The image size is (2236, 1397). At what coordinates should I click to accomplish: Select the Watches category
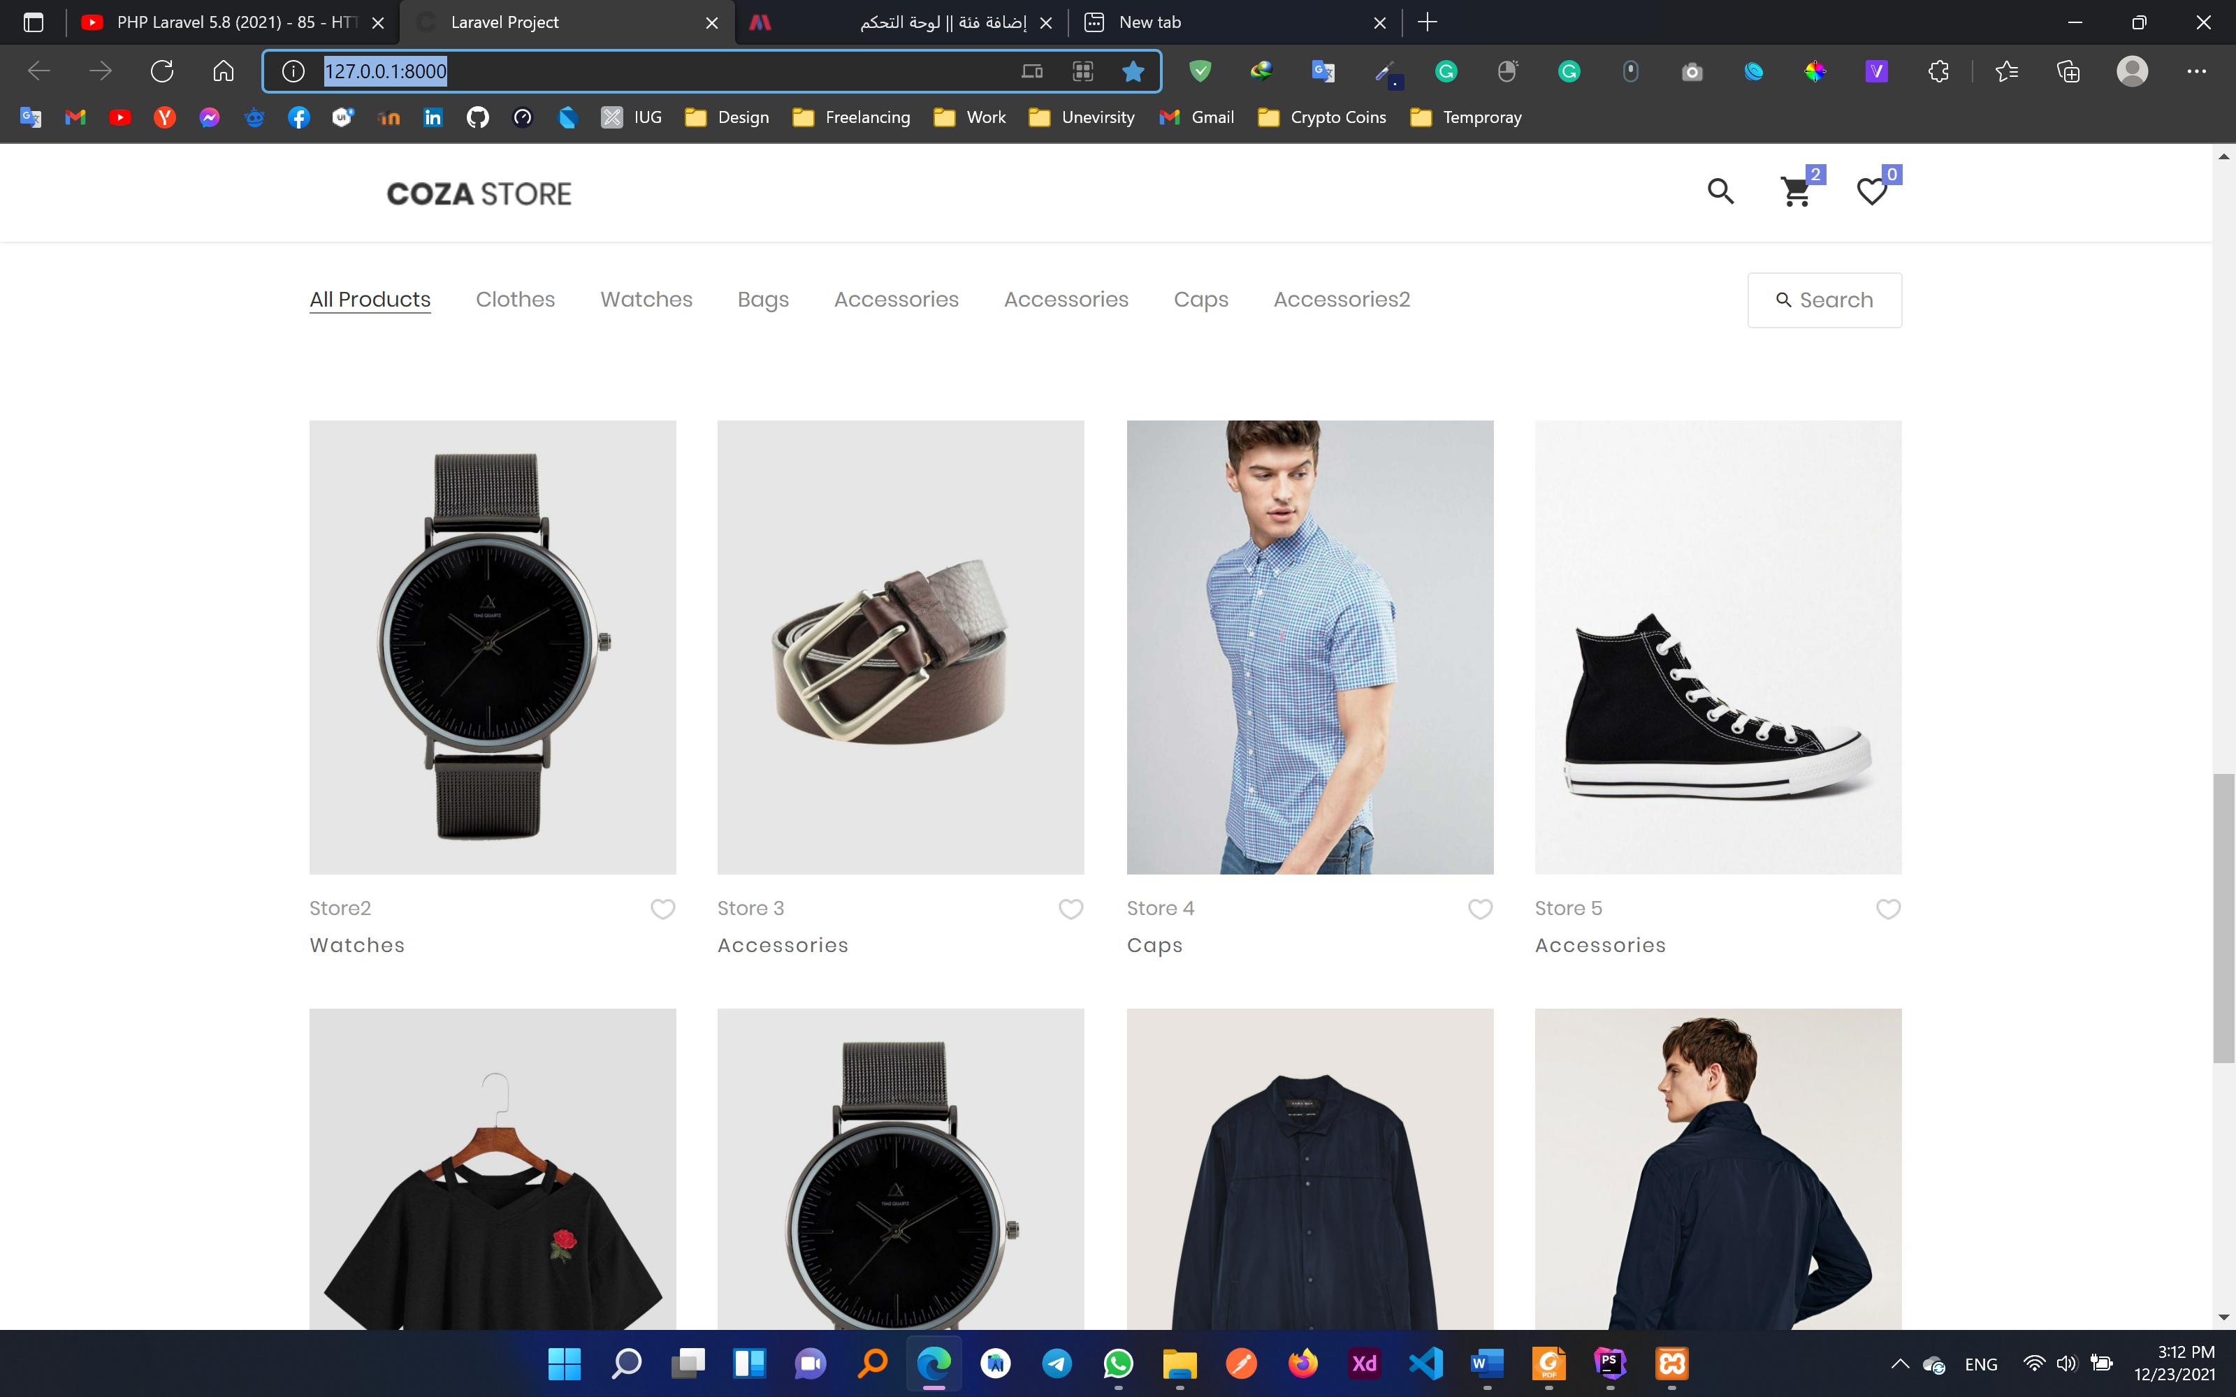(646, 300)
